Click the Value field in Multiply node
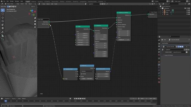 point(87,79)
